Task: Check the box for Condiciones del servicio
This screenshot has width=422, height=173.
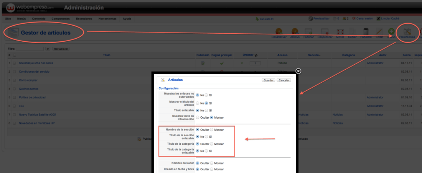Action: pos(15,72)
